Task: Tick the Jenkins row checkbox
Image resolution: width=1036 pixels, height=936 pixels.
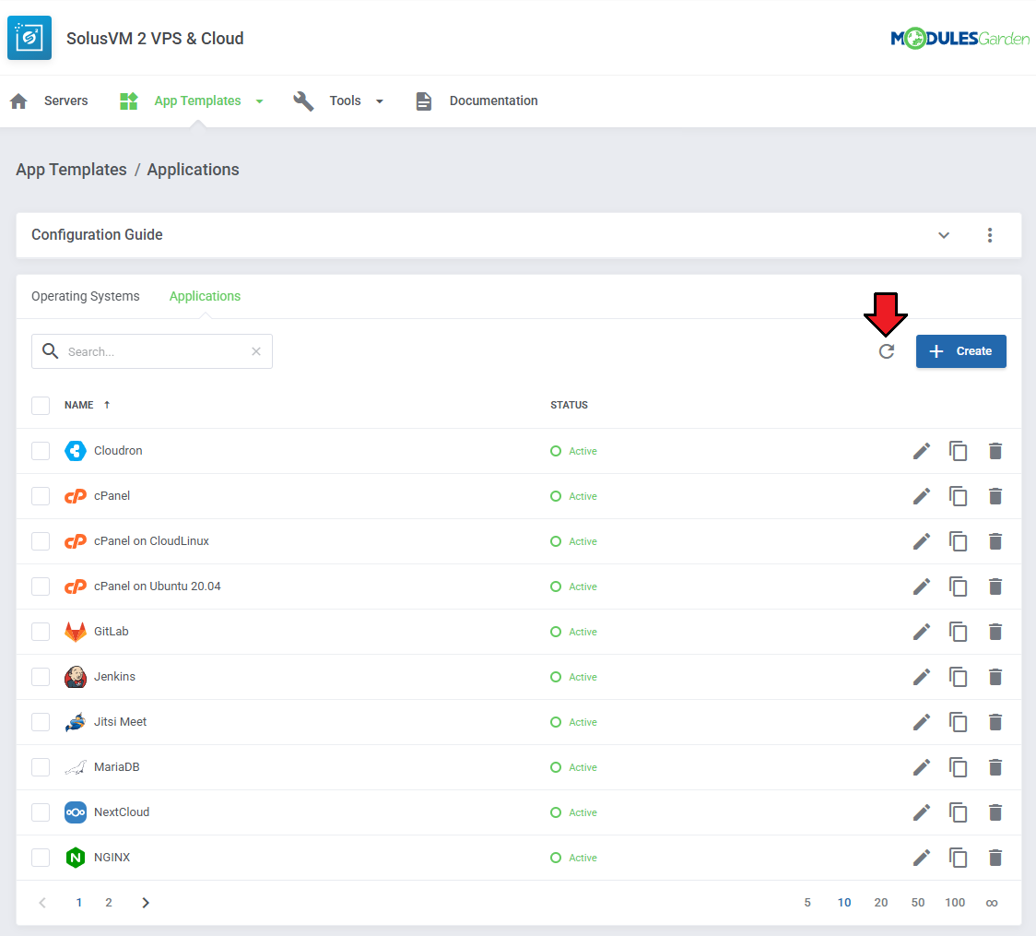Action: pos(41,677)
